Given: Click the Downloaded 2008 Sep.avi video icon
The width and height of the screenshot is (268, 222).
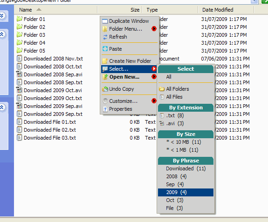Looking at the screenshot, I should (x=19, y=74).
